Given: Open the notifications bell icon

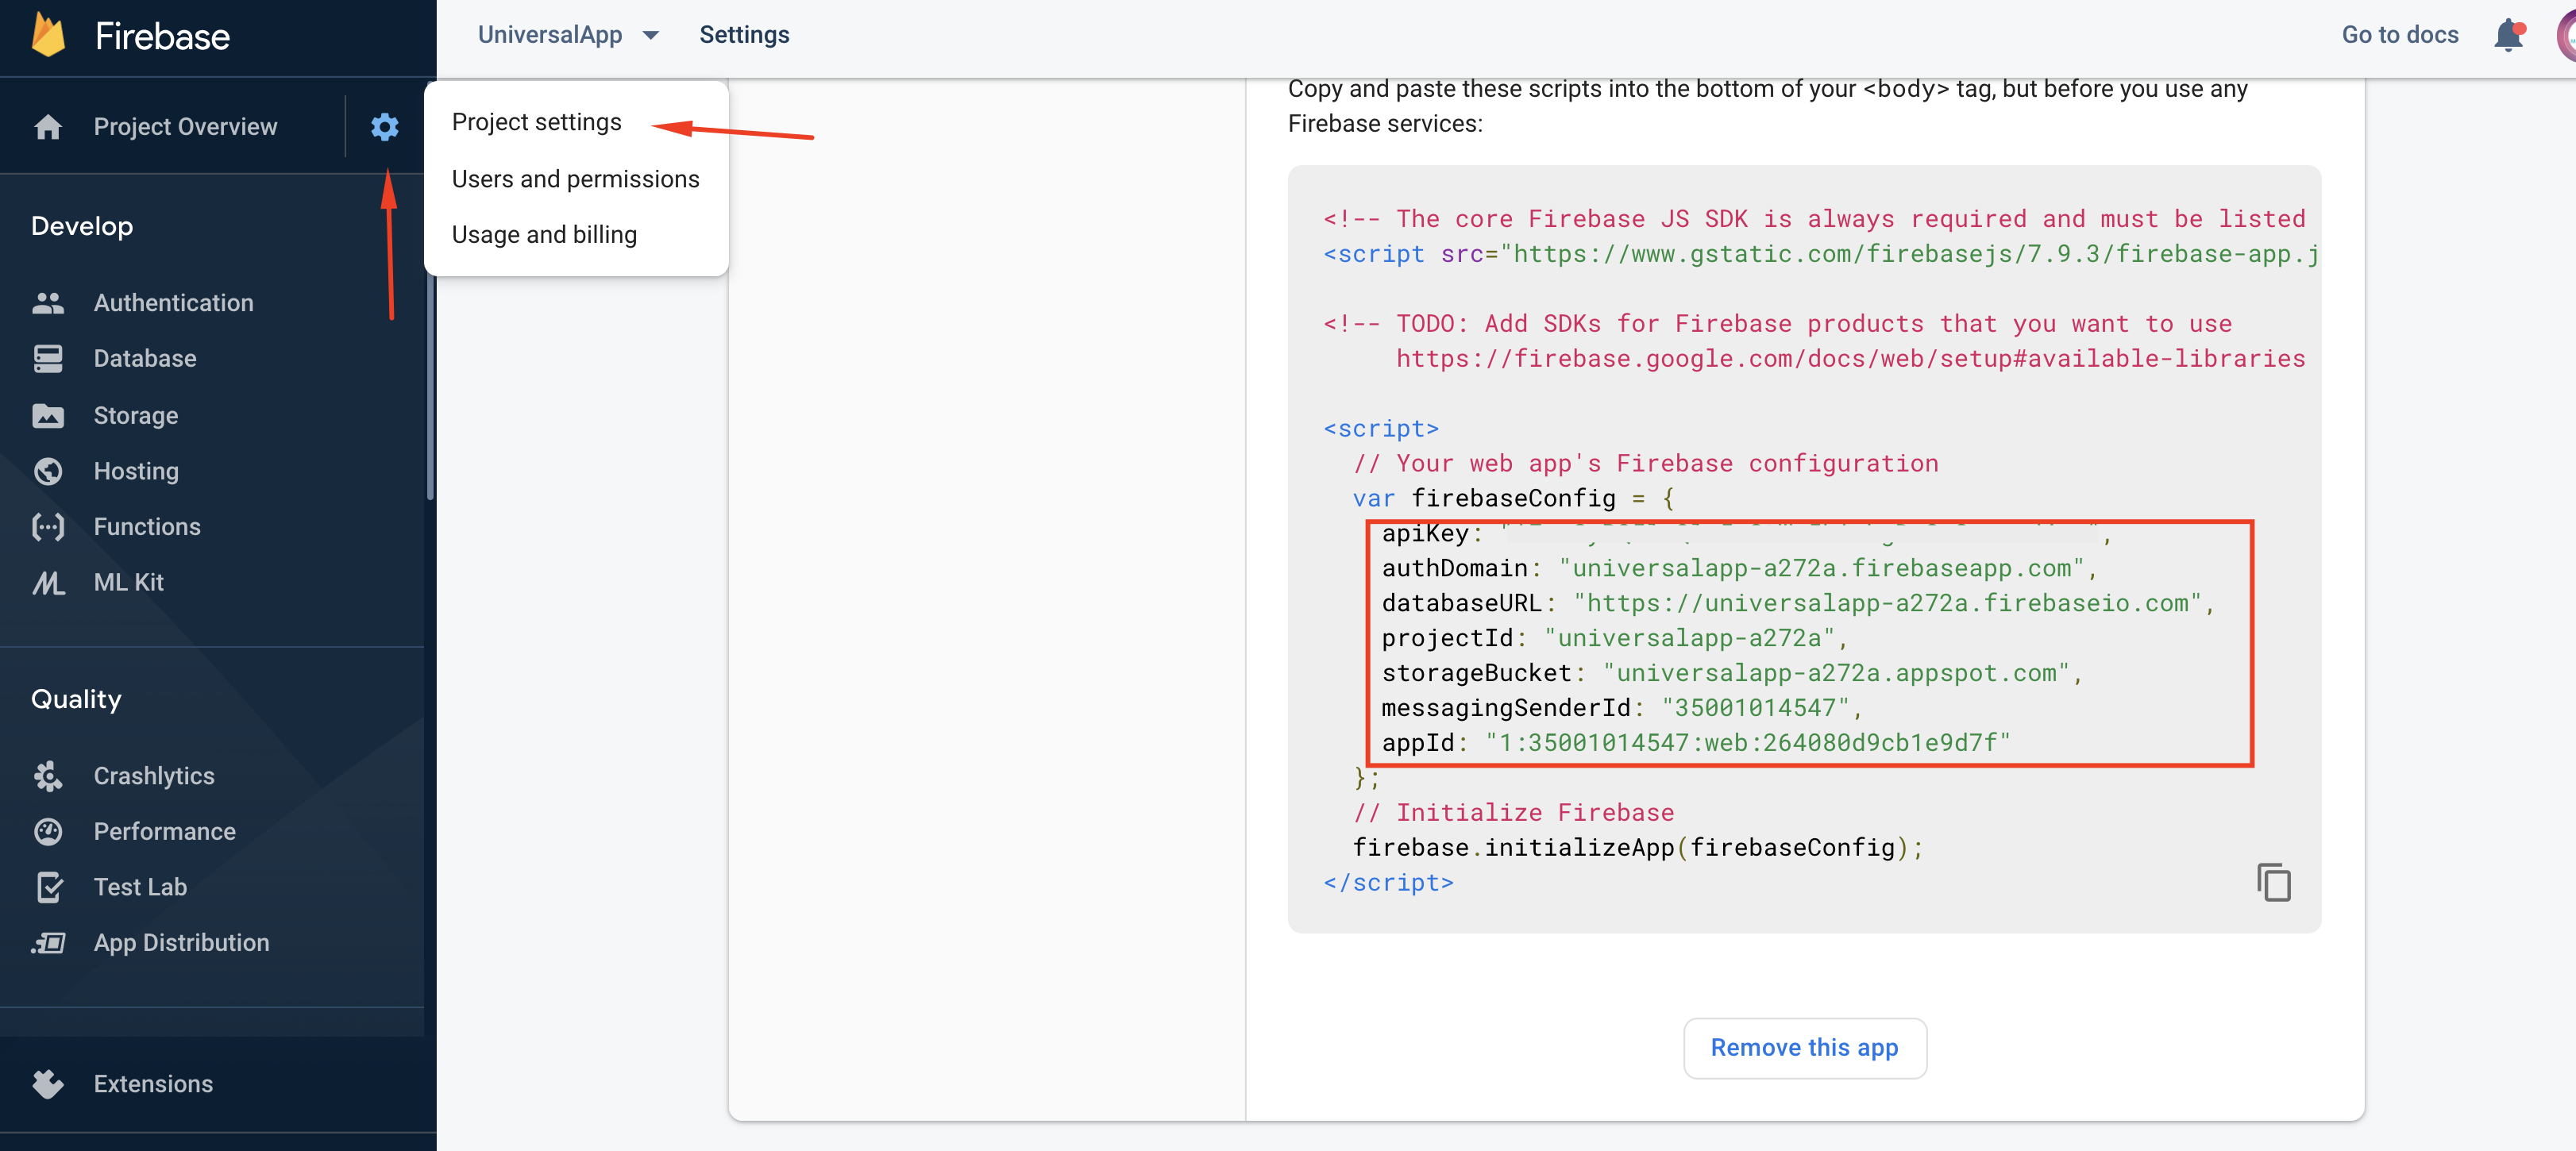Looking at the screenshot, I should click(2508, 35).
